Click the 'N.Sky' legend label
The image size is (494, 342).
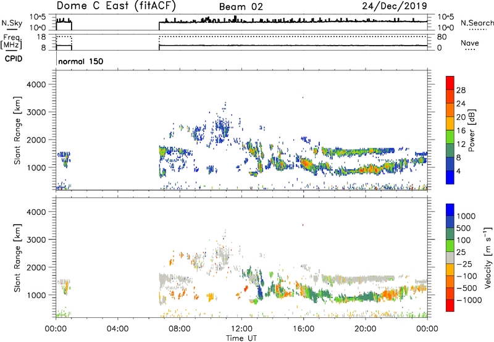click(12, 23)
